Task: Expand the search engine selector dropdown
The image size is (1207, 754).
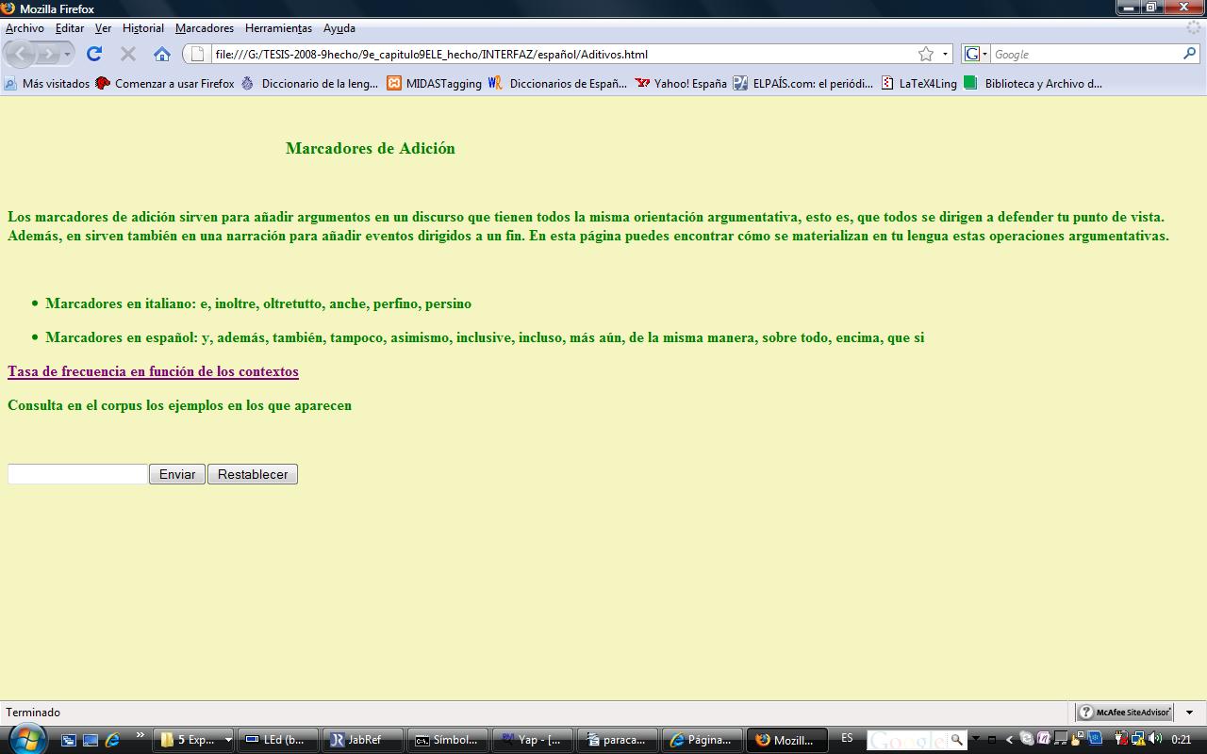Action: 976,54
